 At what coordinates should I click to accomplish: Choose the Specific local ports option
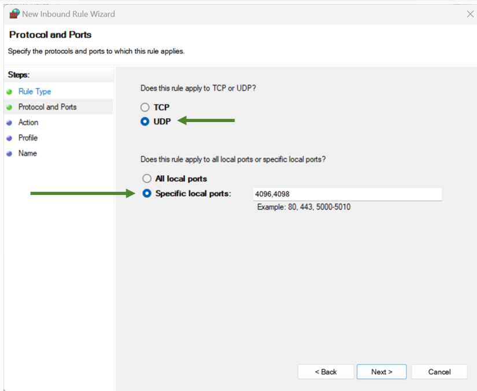pyautogui.click(x=147, y=193)
